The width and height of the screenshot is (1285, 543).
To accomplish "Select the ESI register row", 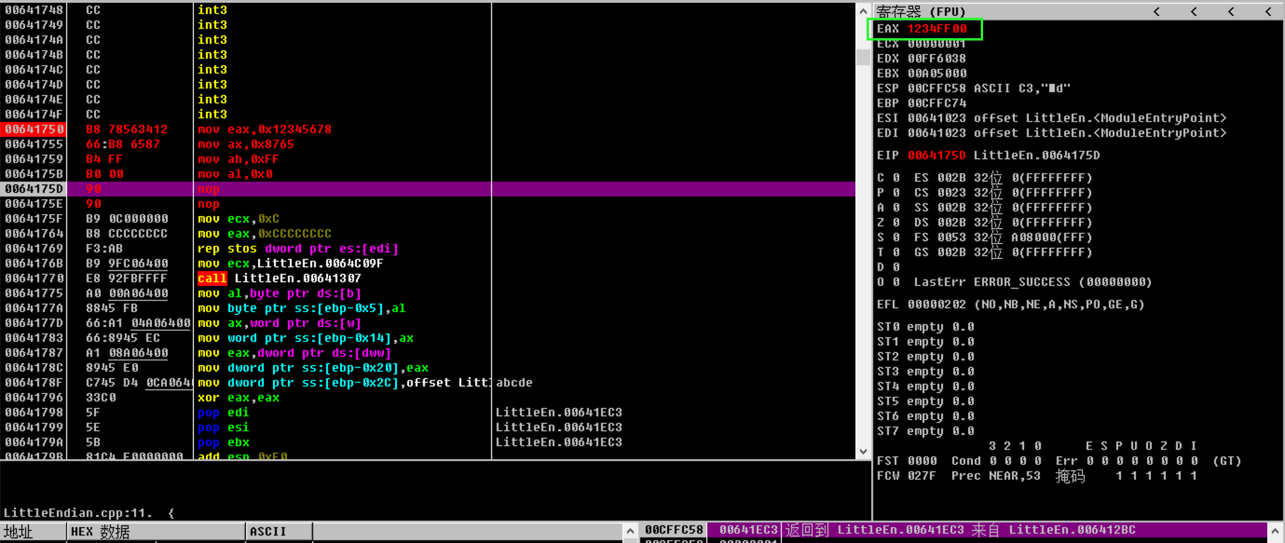I will tap(1052, 118).
